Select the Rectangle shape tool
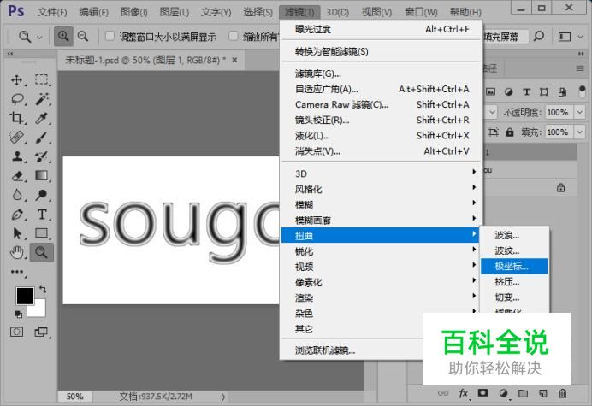Viewport: 592px width, 406px height. [42, 233]
